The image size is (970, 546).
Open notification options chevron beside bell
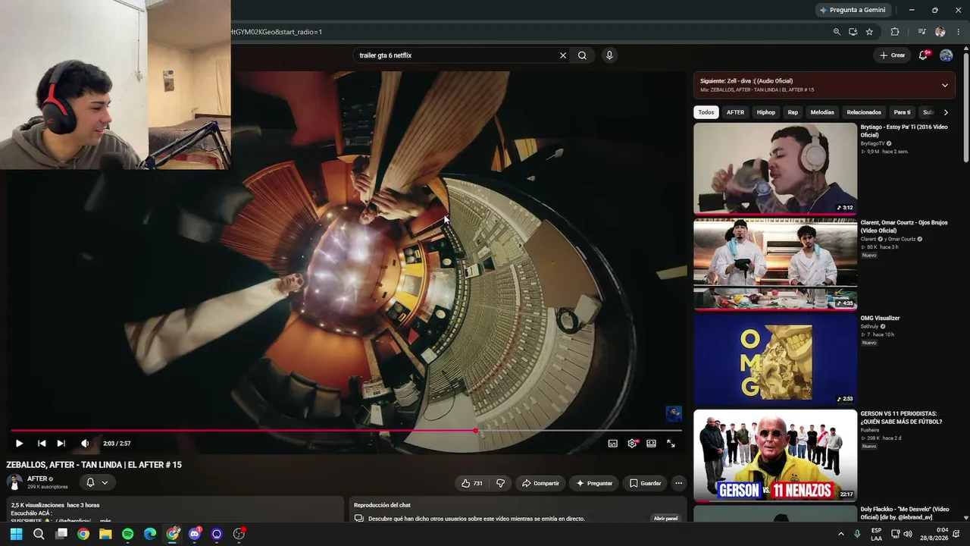click(x=105, y=482)
